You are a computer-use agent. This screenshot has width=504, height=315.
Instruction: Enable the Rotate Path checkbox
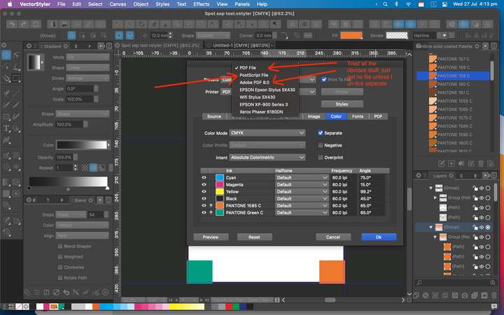[60, 278]
